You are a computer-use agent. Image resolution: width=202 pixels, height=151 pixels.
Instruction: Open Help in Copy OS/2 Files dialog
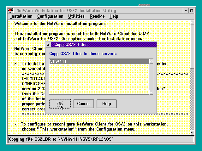[x=107, y=103]
